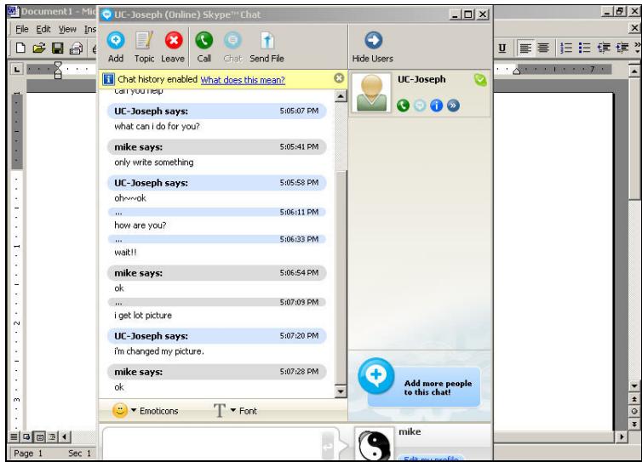Click Increase Indent icon in Word
Viewport: 642px width, 462px height.
coord(622,48)
